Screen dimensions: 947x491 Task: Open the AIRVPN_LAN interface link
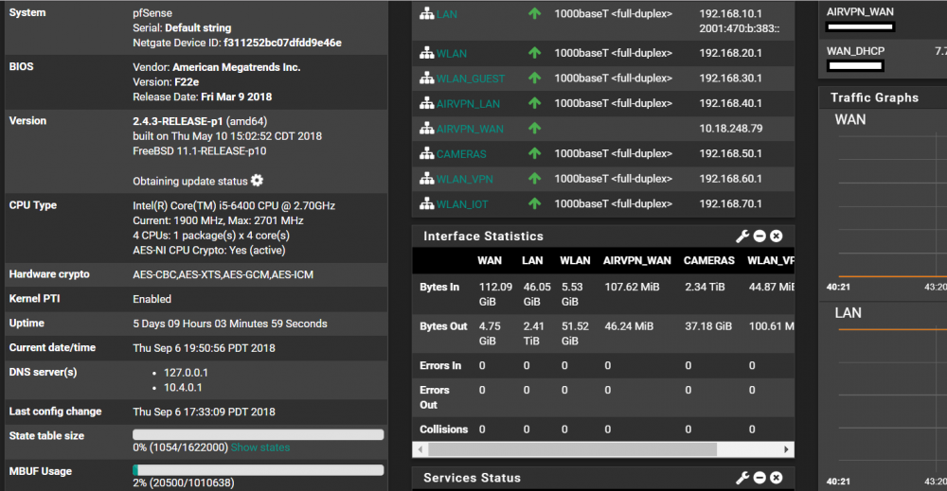click(468, 104)
